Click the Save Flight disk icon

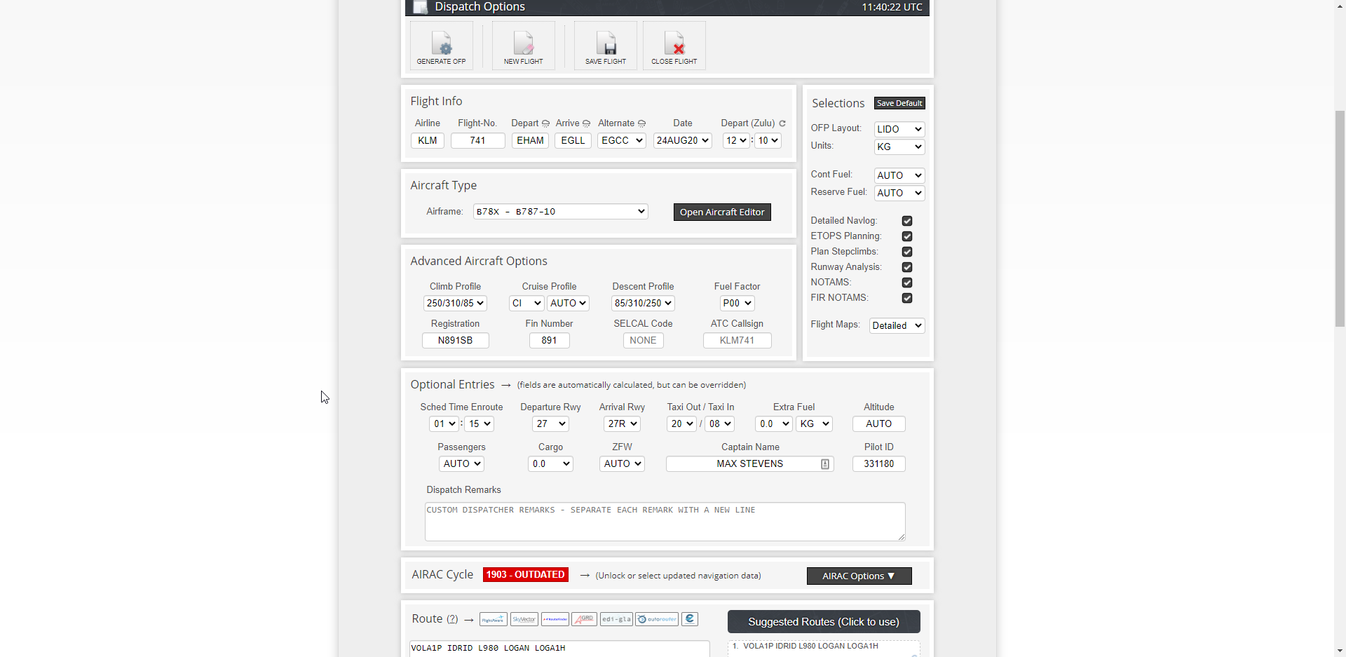click(606, 46)
